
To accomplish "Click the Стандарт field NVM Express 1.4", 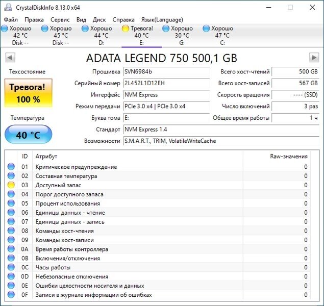I will click(221, 130).
